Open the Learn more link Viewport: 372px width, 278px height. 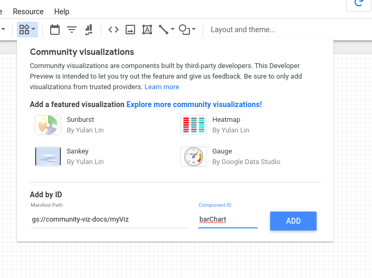coord(161,87)
